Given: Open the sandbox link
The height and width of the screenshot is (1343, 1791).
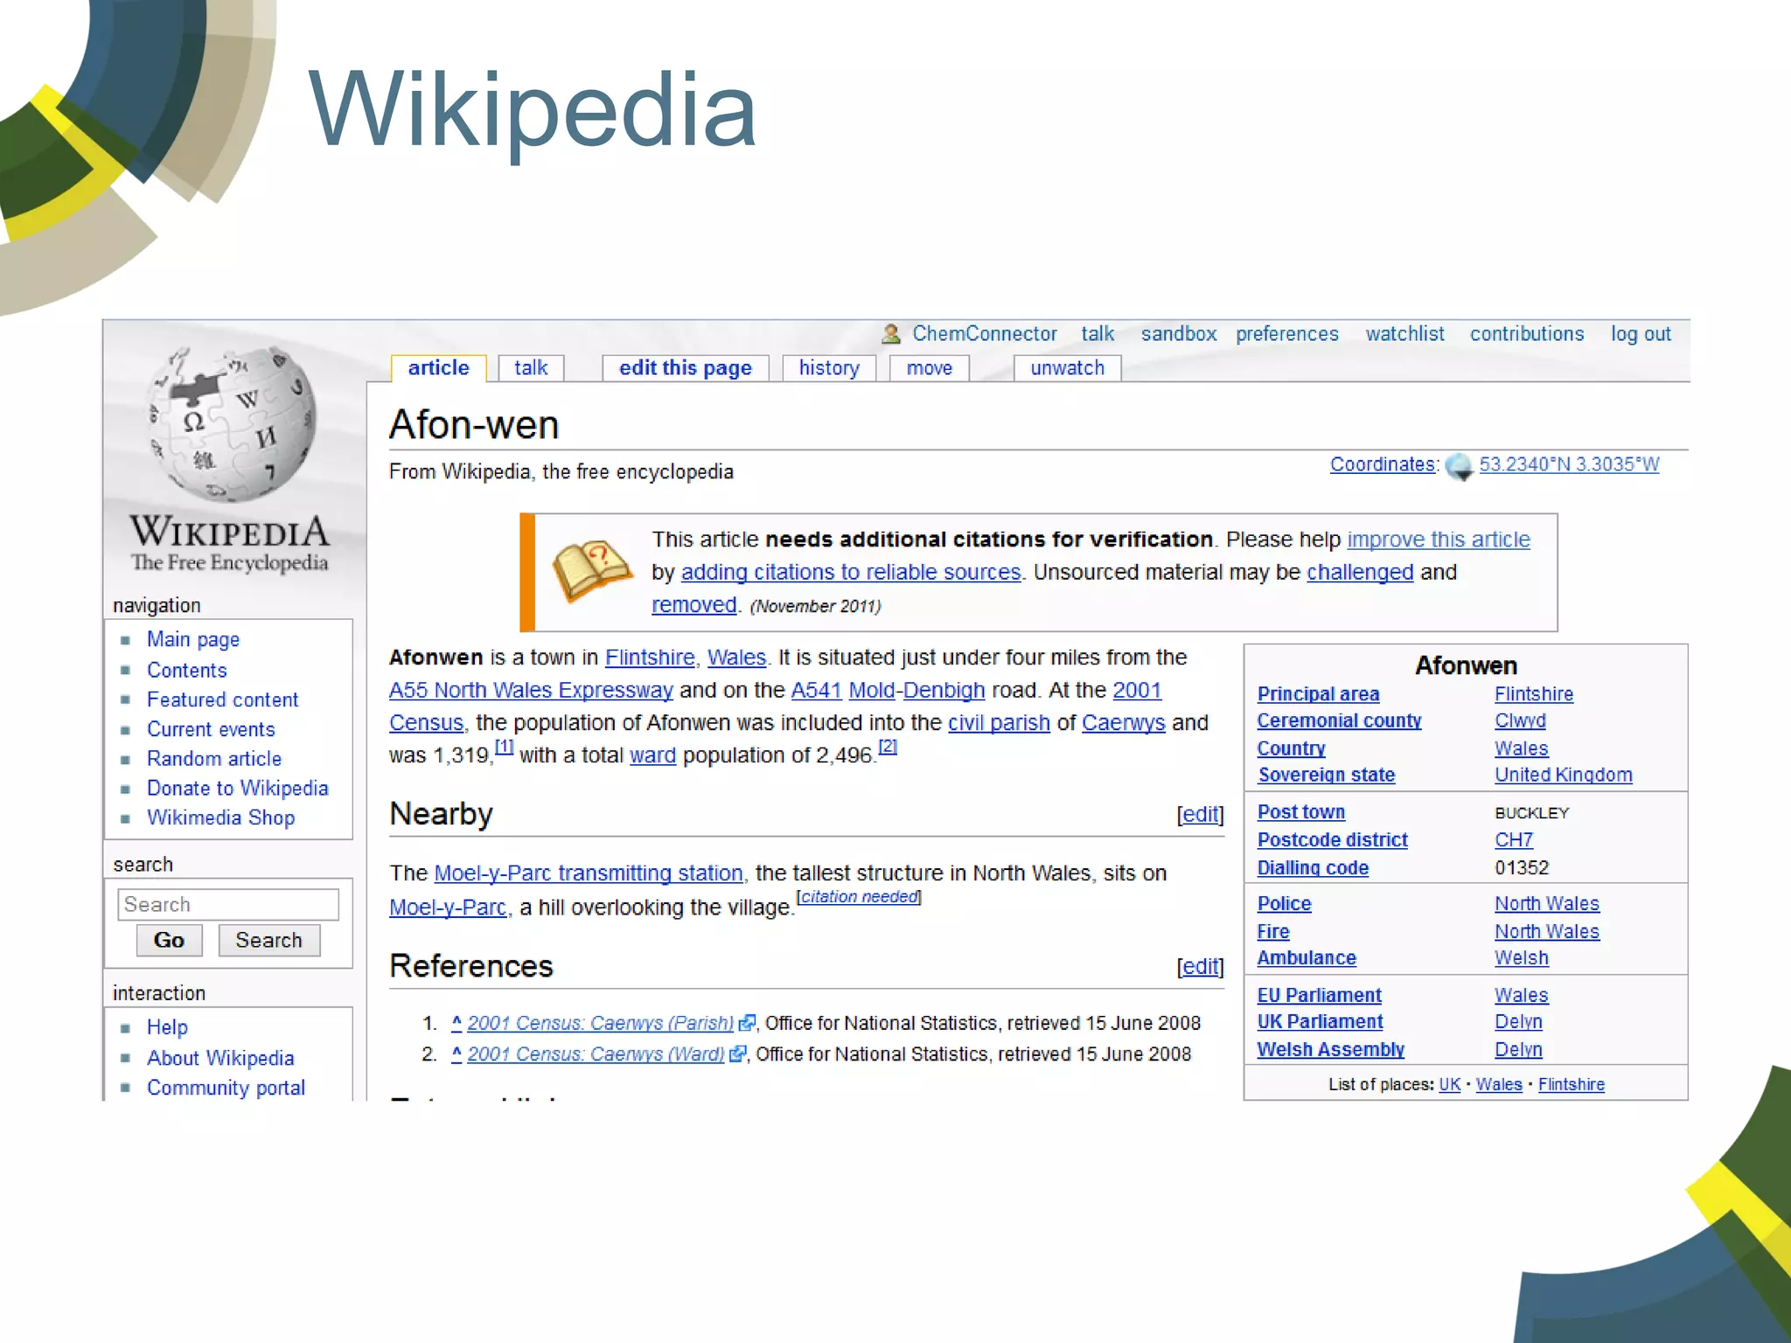Looking at the screenshot, I should [x=1179, y=334].
